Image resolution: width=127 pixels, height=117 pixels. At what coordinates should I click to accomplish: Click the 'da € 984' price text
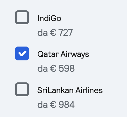56,104
